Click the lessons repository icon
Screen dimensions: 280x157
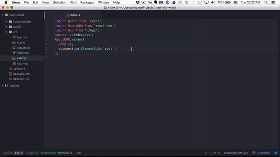click(x=7, y=85)
